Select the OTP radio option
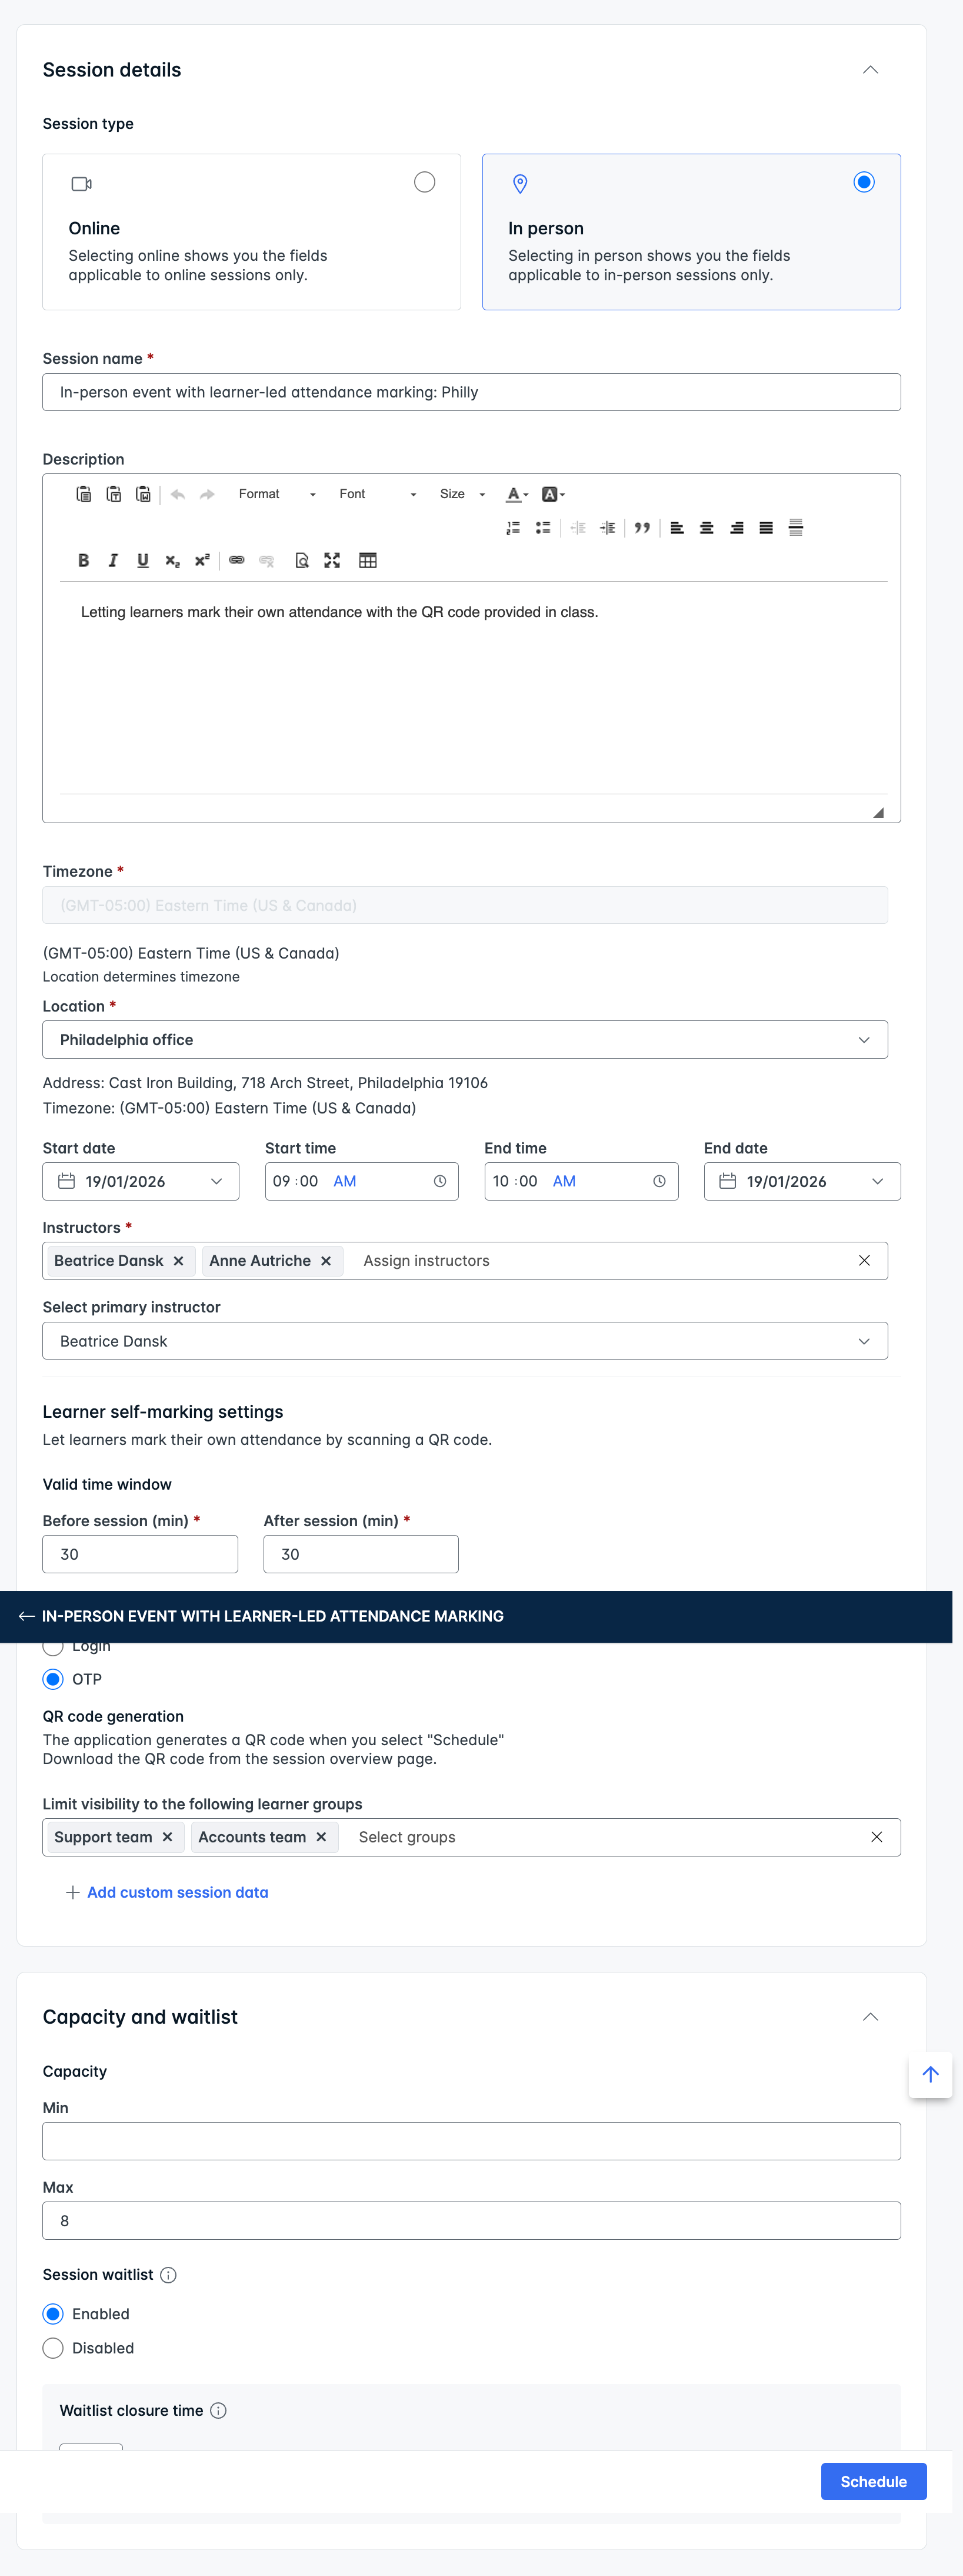The width and height of the screenshot is (963, 2576). [53, 1679]
